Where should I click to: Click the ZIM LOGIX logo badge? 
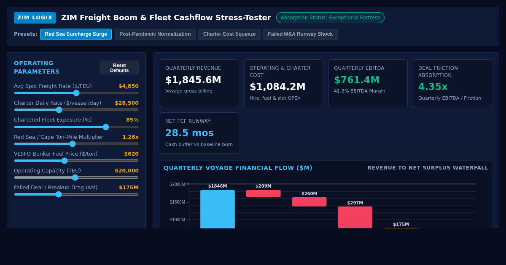(35, 18)
